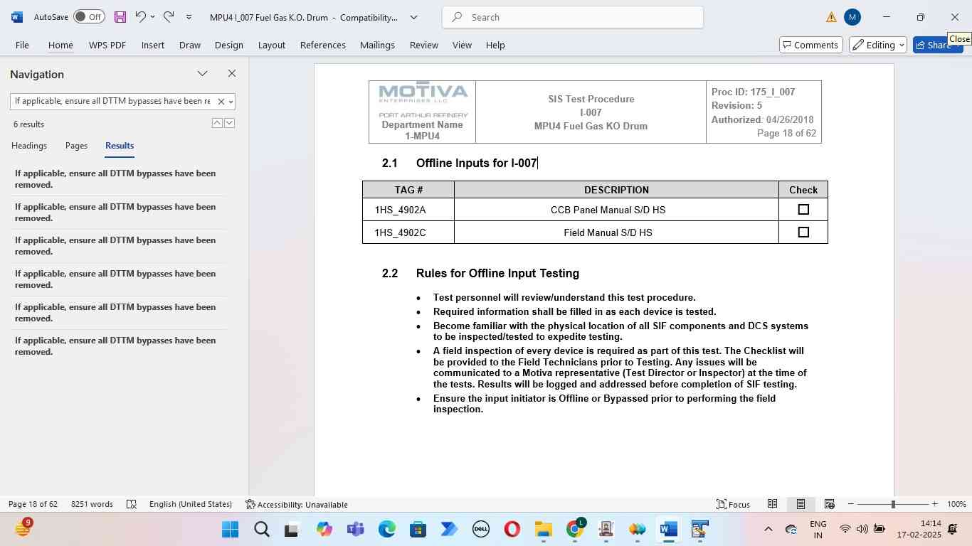The image size is (972, 546).
Task: Open the Review ribbon tab
Action: (x=423, y=45)
